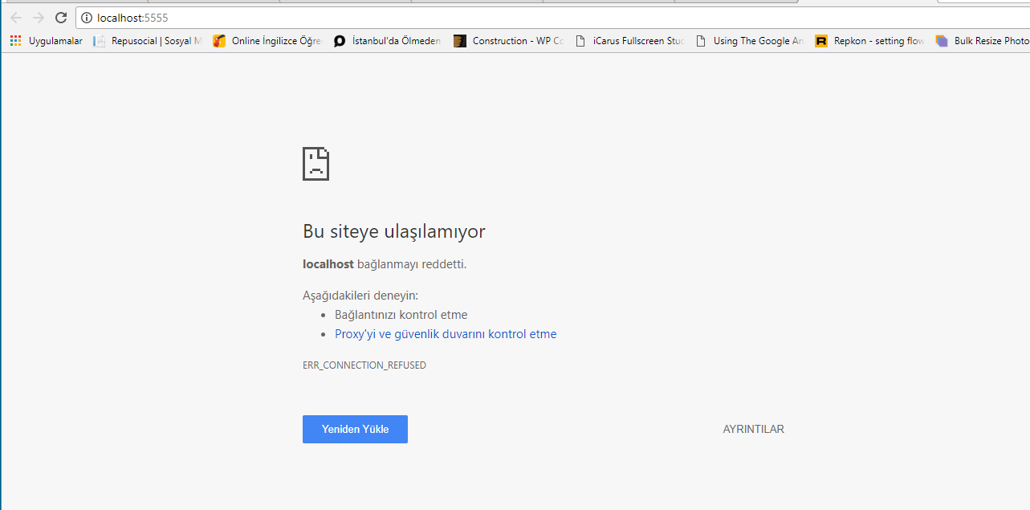Open the İstanbul'da Ölmeden bookmark

pyautogui.click(x=387, y=41)
